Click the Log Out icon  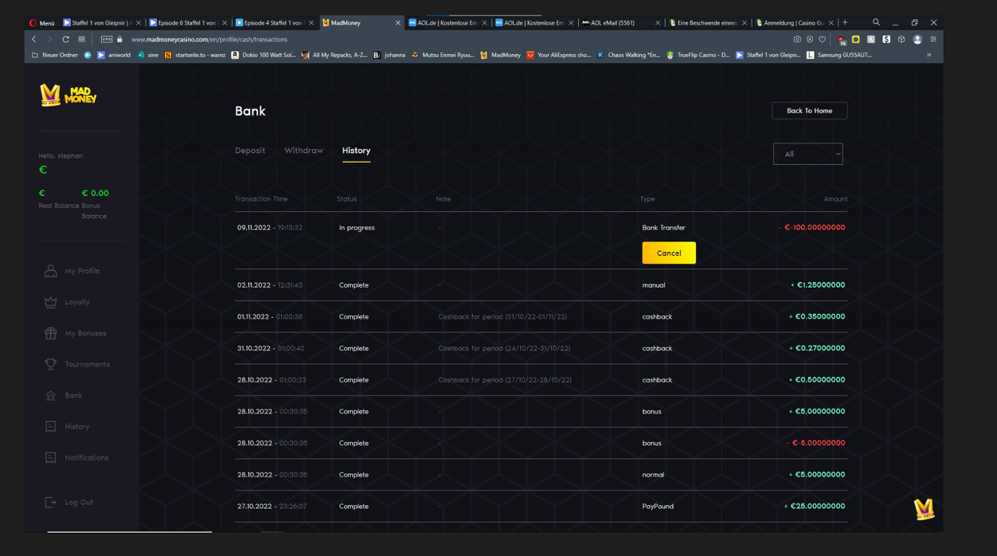[x=51, y=502]
